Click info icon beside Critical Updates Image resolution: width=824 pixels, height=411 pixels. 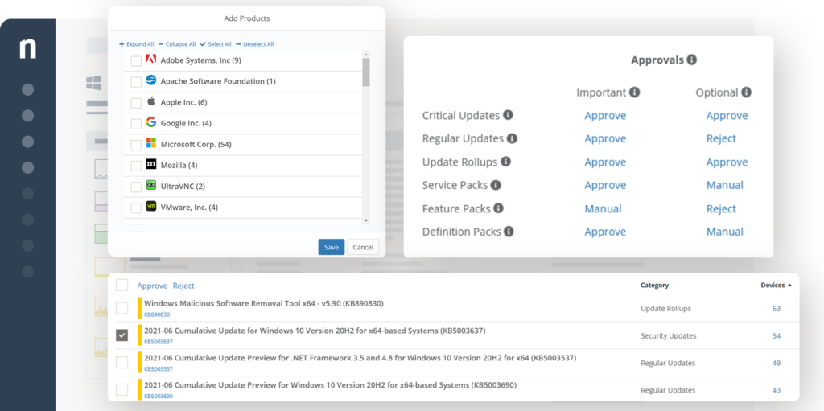tap(508, 114)
